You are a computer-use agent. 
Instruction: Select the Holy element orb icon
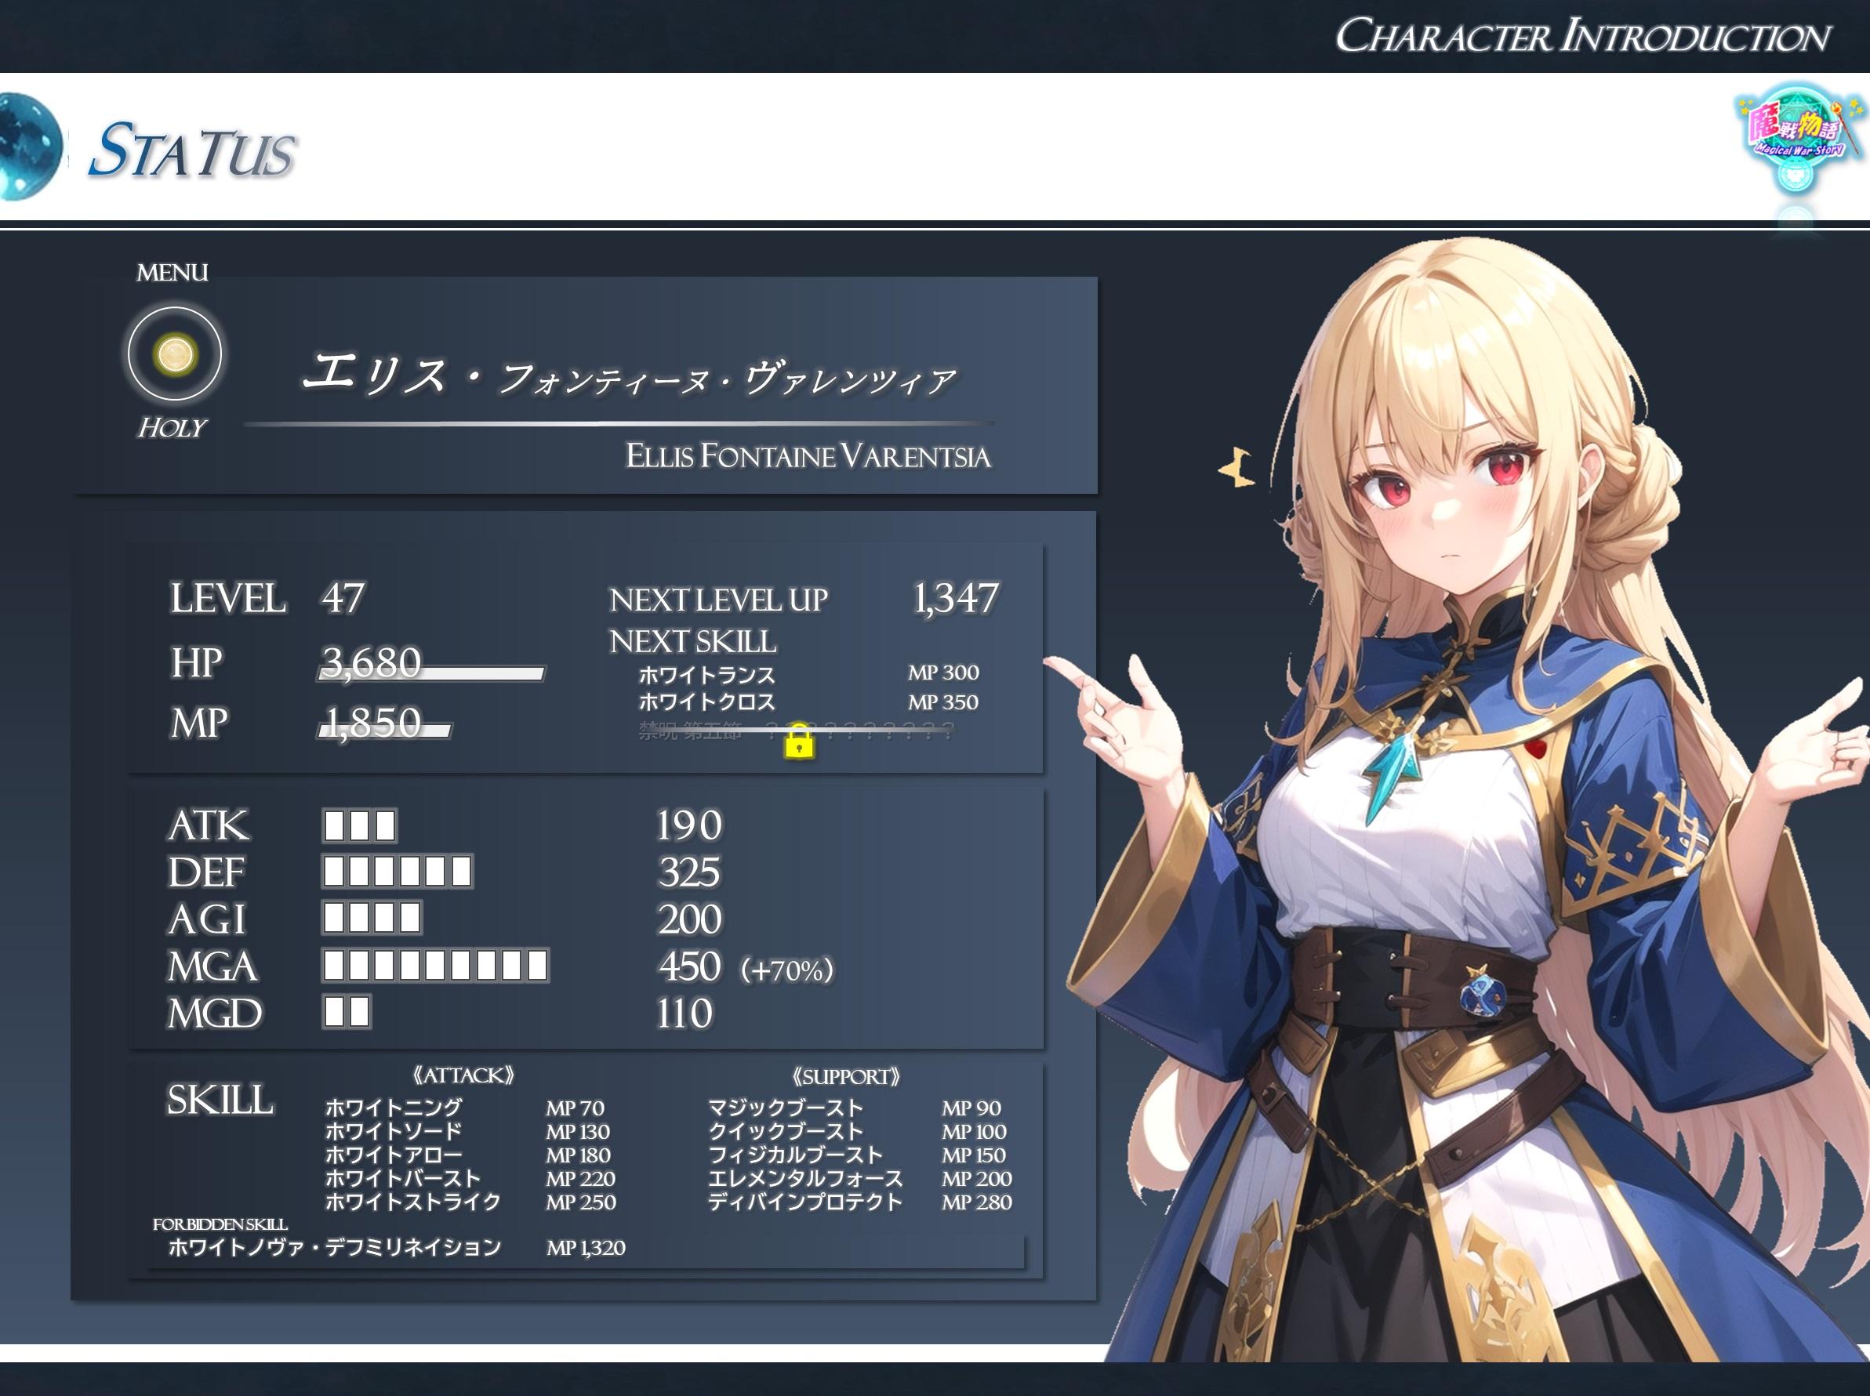175,354
